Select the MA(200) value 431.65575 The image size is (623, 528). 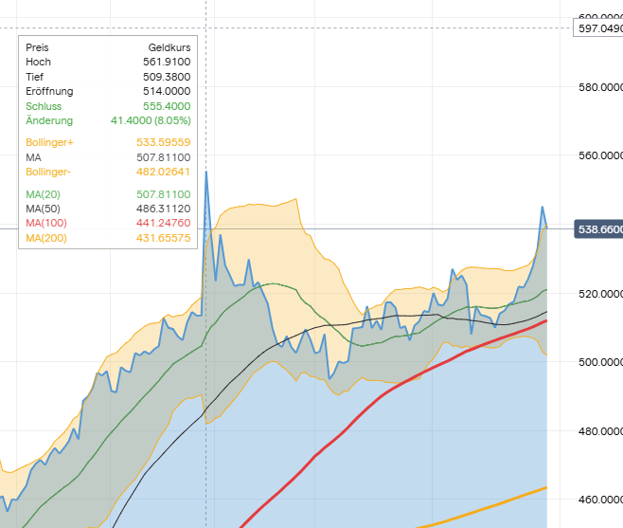click(x=163, y=238)
